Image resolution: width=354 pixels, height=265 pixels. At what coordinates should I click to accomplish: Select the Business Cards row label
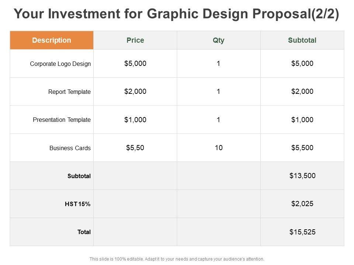(70, 148)
